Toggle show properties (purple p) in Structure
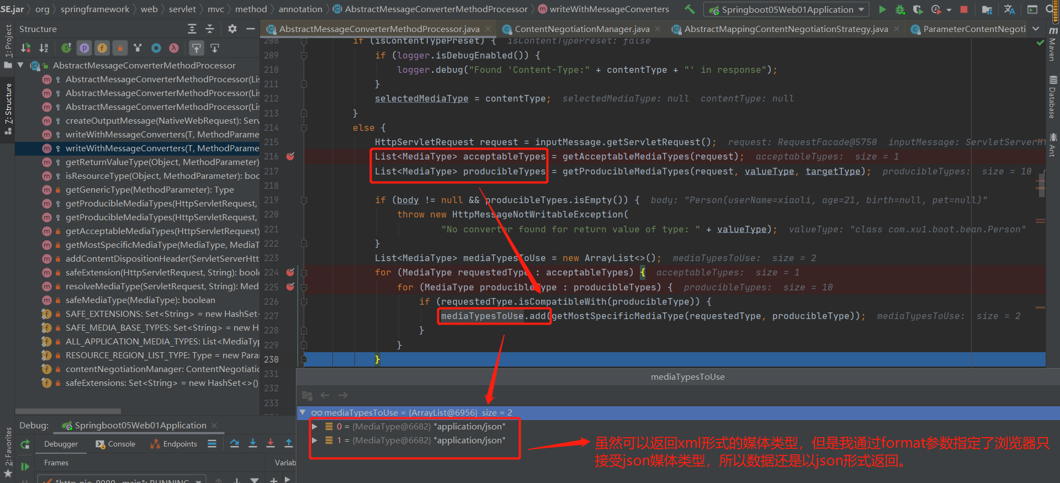The image size is (1060, 483). (x=84, y=48)
